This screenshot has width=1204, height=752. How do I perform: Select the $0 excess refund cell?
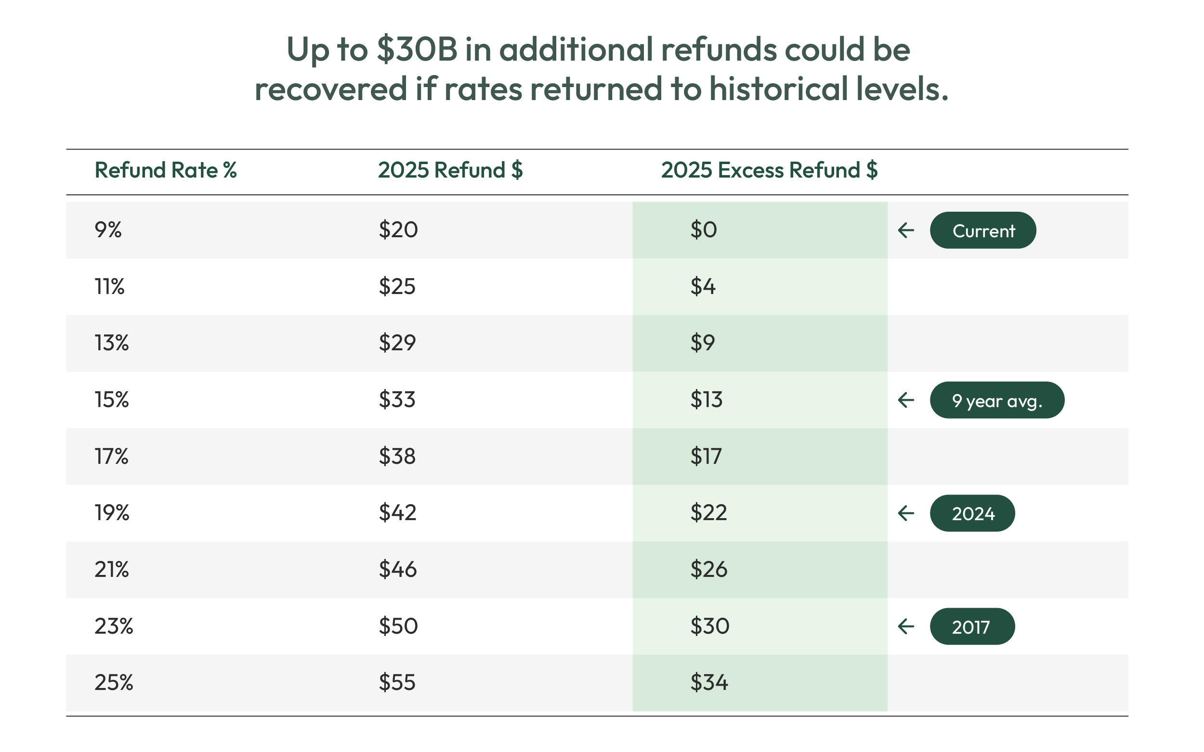(703, 230)
